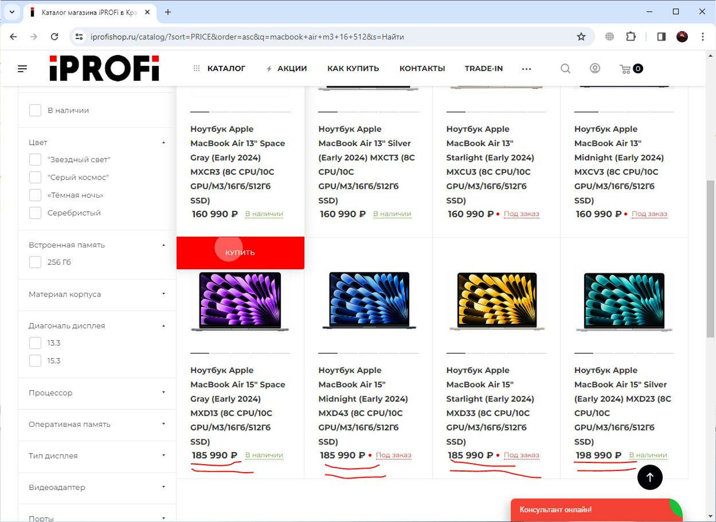This screenshot has height=522, width=716.
Task: Click 'В наличии' status of MXCR3 Space Gray
Action: click(x=264, y=214)
